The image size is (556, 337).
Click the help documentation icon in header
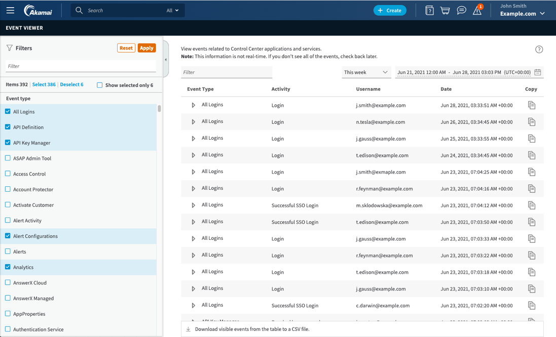pos(429,10)
